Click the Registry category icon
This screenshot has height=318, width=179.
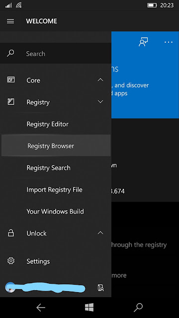pos(11,101)
